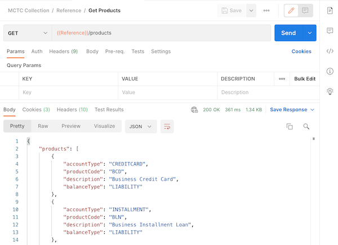Click the pencil edit mode icon
This screenshot has height=245, width=338.
coord(291,10)
